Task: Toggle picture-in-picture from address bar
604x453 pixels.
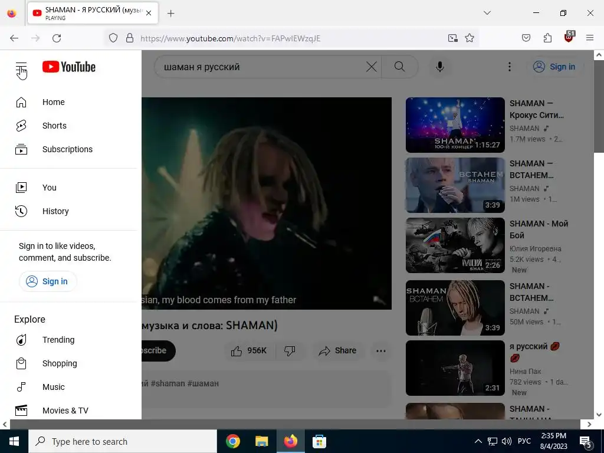Action: click(453, 38)
